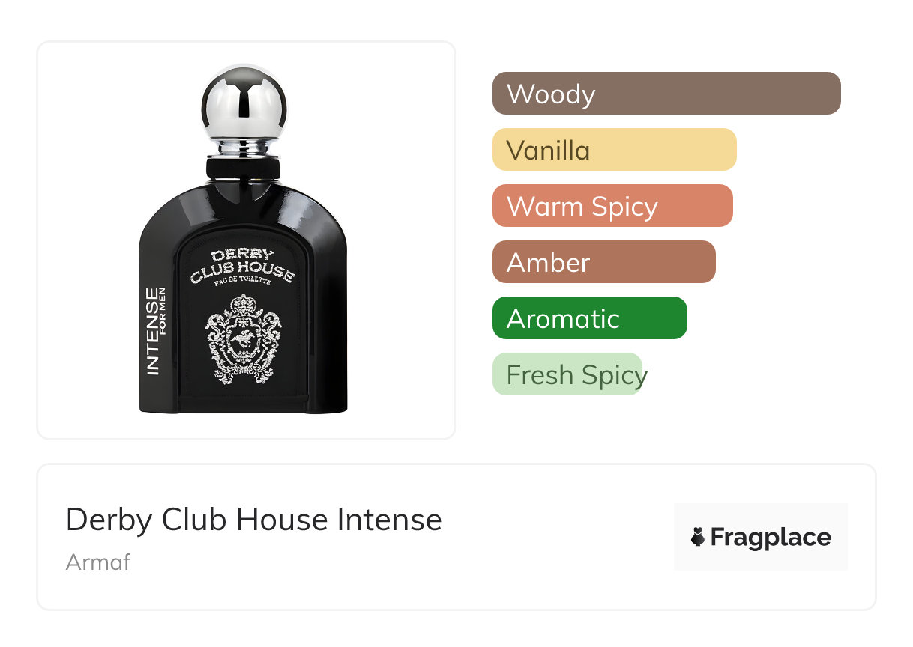Select the Vanilla accord bar
The width and height of the screenshot is (913, 647).
coord(615,150)
